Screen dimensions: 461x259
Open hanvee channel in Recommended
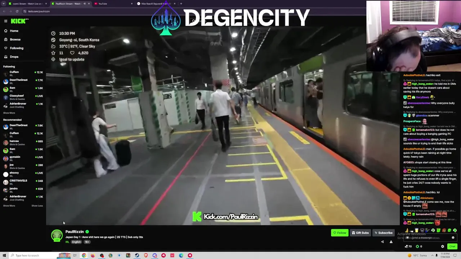(23, 142)
